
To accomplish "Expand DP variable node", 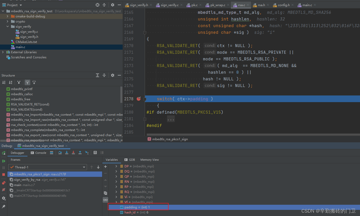I will click(116, 166).
